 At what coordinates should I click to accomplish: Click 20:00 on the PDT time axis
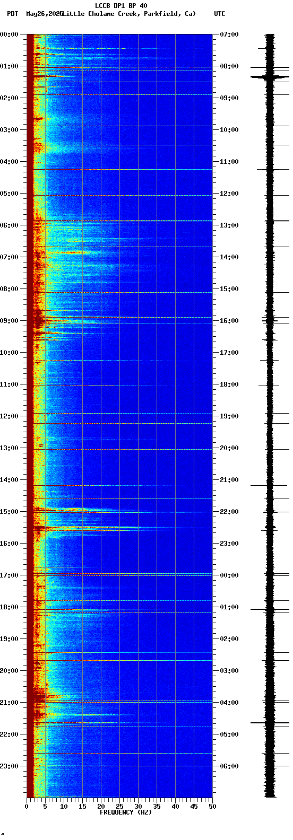coord(10,671)
